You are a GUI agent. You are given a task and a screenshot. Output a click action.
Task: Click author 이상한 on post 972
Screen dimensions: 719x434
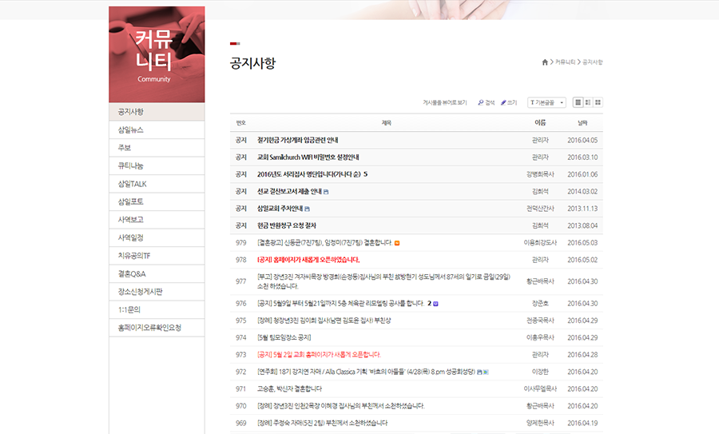(x=540, y=372)
